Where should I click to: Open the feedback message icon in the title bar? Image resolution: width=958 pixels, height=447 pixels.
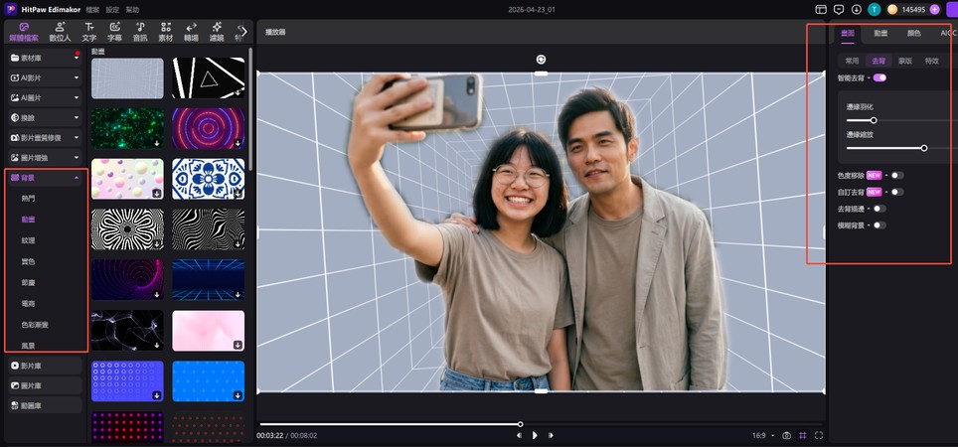(839, 10)
